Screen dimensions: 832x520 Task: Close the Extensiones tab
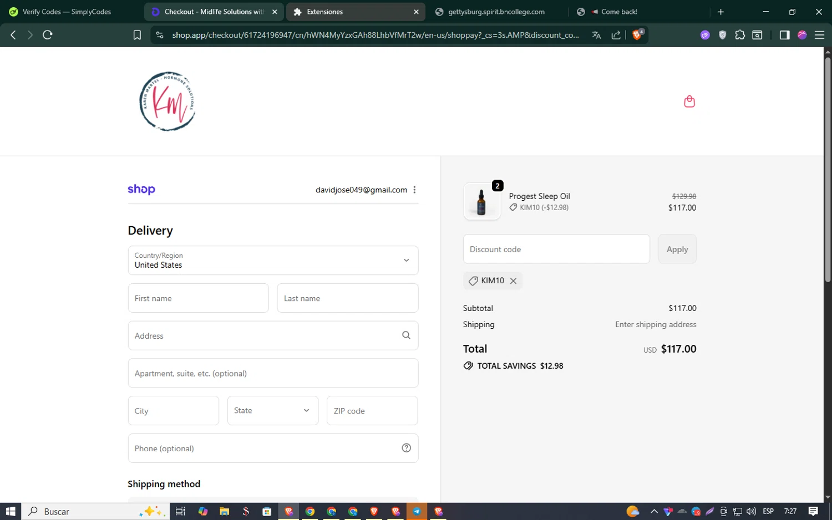[416, 12]
